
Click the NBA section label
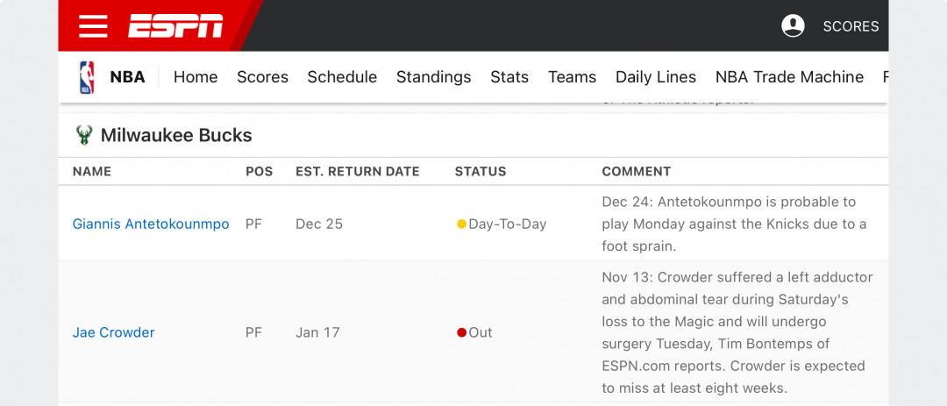tap(127, 77)
